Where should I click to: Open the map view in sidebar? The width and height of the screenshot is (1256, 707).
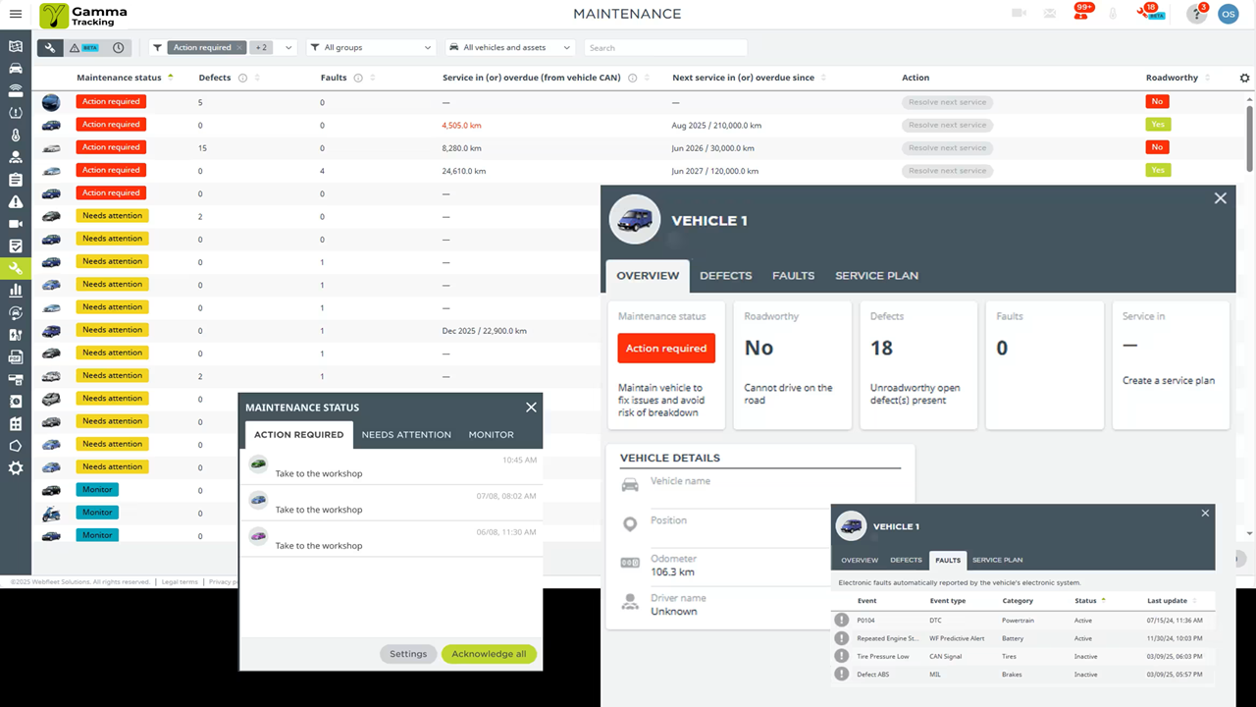tap(16, 46)
